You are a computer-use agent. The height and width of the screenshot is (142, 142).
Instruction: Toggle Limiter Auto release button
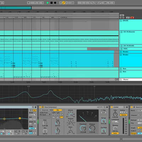tap(115, 133)
